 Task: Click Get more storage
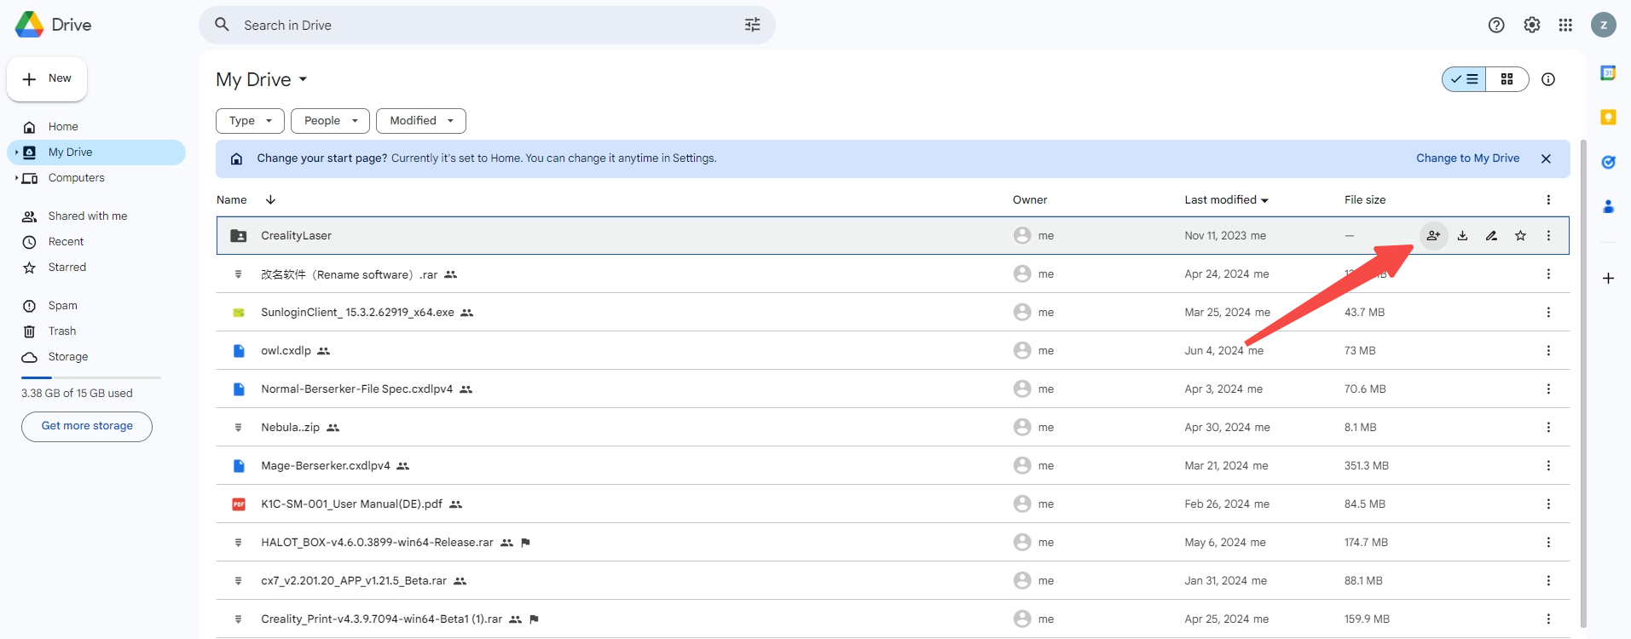(87, 427)
